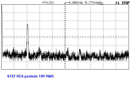Click the 4.88kHz center frequency readout
The width and height of the screenshot is (133, 92).
[x=75, y=3]
